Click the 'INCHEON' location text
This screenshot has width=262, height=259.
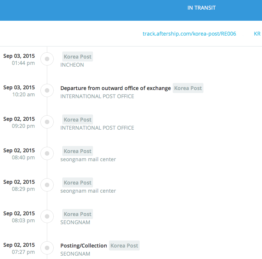tap(72, 65)
